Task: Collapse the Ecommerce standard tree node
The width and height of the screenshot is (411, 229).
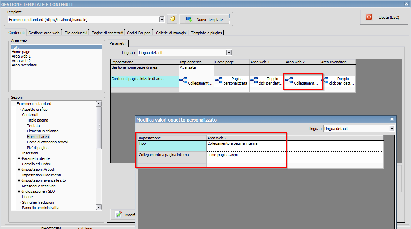Action: 14,104
